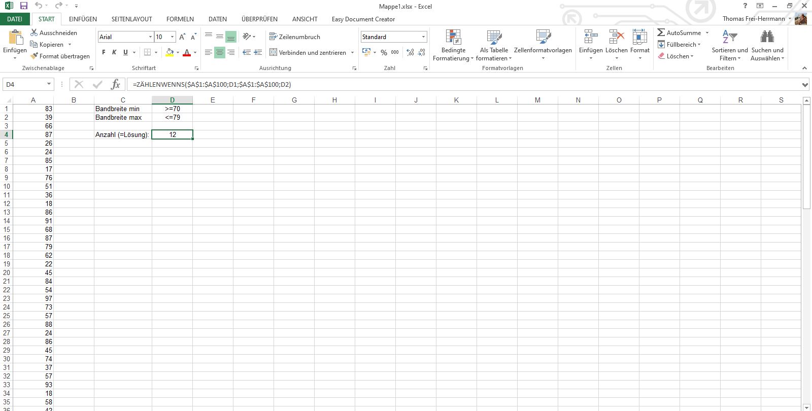Toggle italic formatting (K)
Image resolution: width=812 pixels, height=411 pixels.
point(114,52)
